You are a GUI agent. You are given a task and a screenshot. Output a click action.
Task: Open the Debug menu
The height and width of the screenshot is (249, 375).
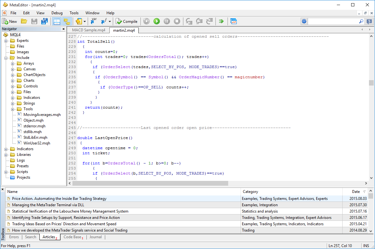click(x=57, y=13)
